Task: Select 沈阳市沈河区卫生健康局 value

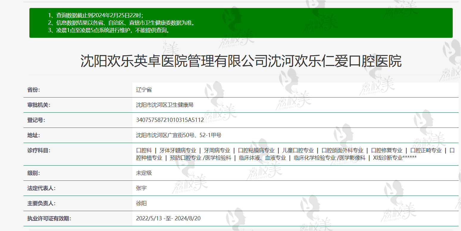Action: [x=165, y=105]
